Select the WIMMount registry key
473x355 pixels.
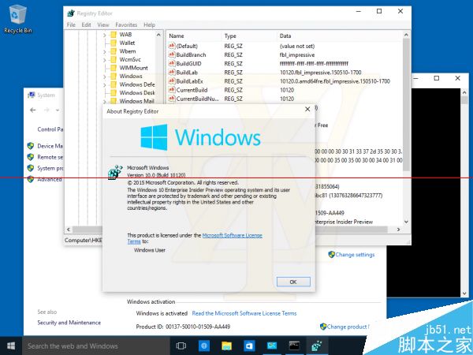point(133,68)
